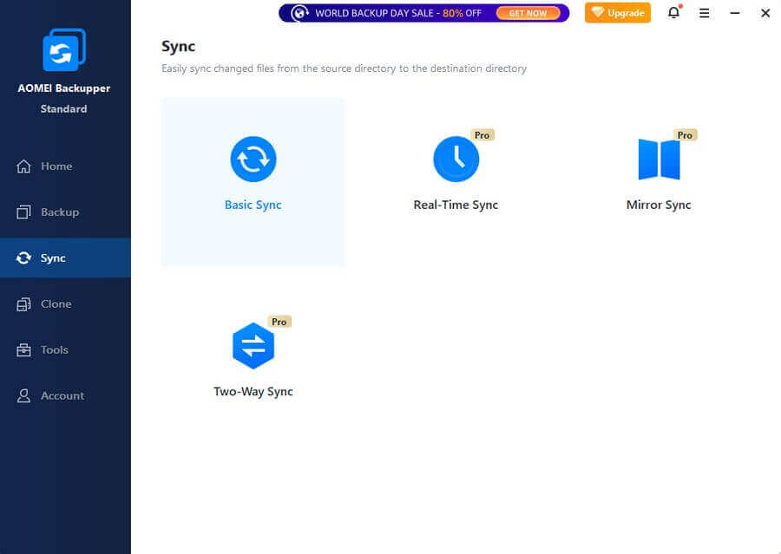Open the Clone section
The image size is (781, 554).
tap(56, 304)
